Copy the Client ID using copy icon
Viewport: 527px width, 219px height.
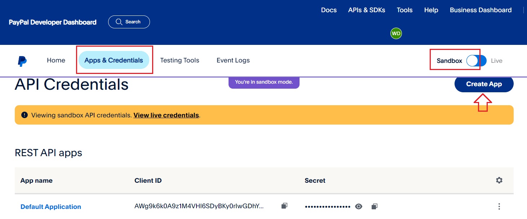click(x=284, y=206)
